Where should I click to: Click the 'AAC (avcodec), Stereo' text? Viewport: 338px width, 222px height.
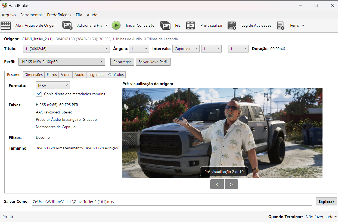(54, 112)
